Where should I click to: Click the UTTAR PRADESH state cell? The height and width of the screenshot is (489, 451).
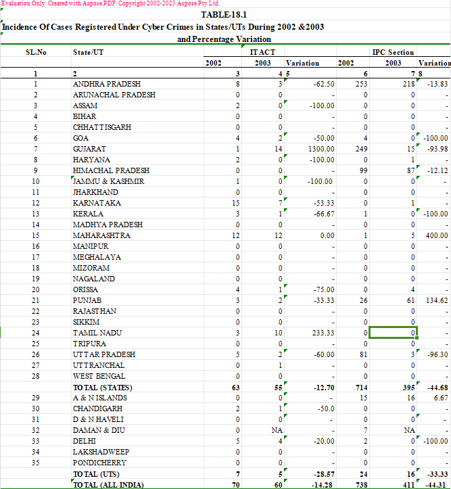(103, 354)
